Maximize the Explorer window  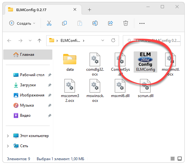coord(162,7)
